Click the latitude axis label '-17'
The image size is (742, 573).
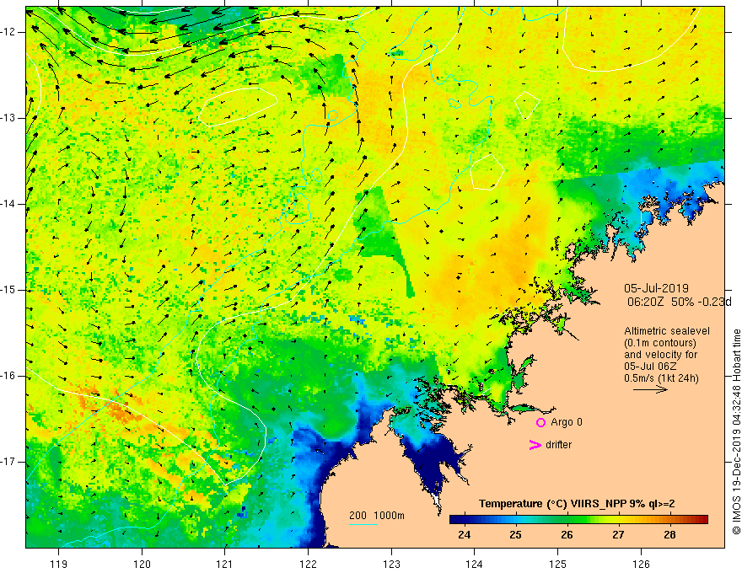tap(8, 462)
